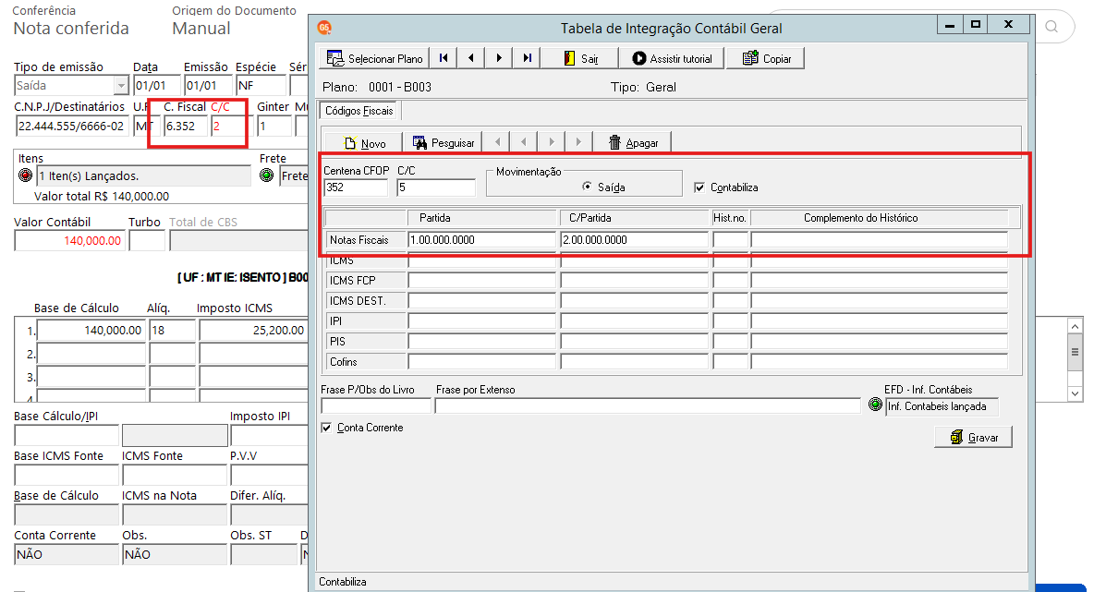The image size is (1094, 592).
Task: Click the C. Fiscal field with 6.352
Action: [186, 127]
